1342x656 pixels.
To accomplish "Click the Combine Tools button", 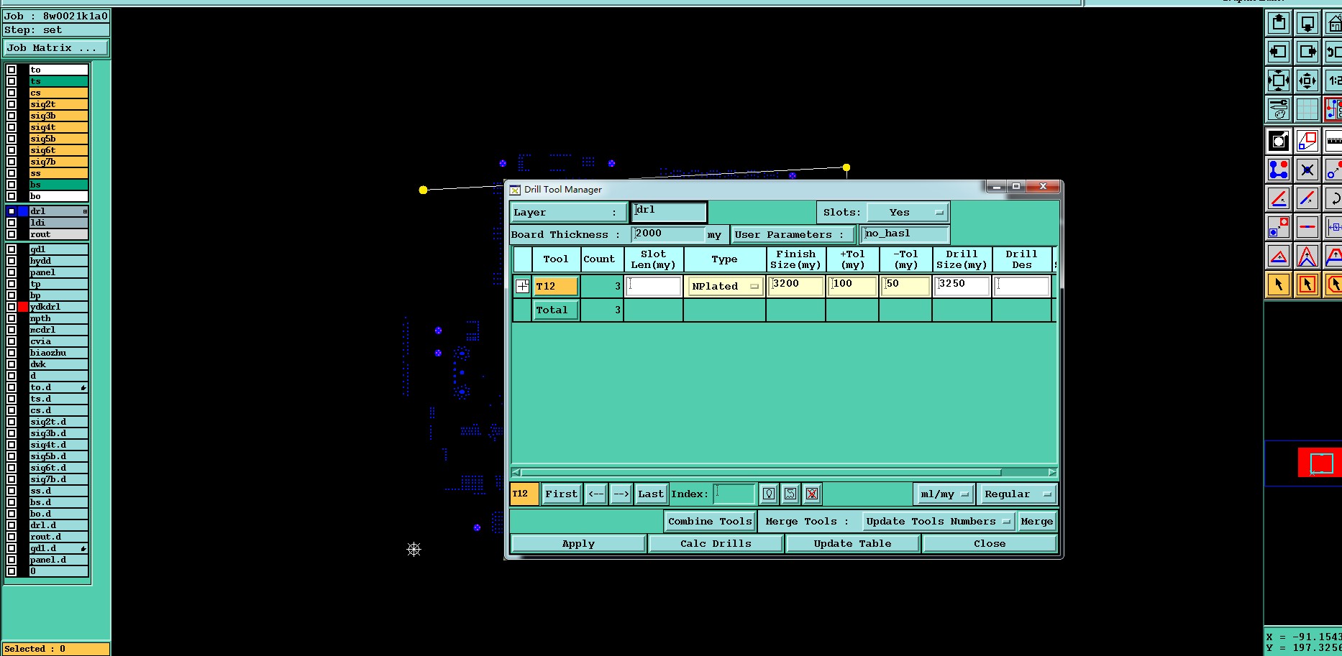I will (710, 522).
